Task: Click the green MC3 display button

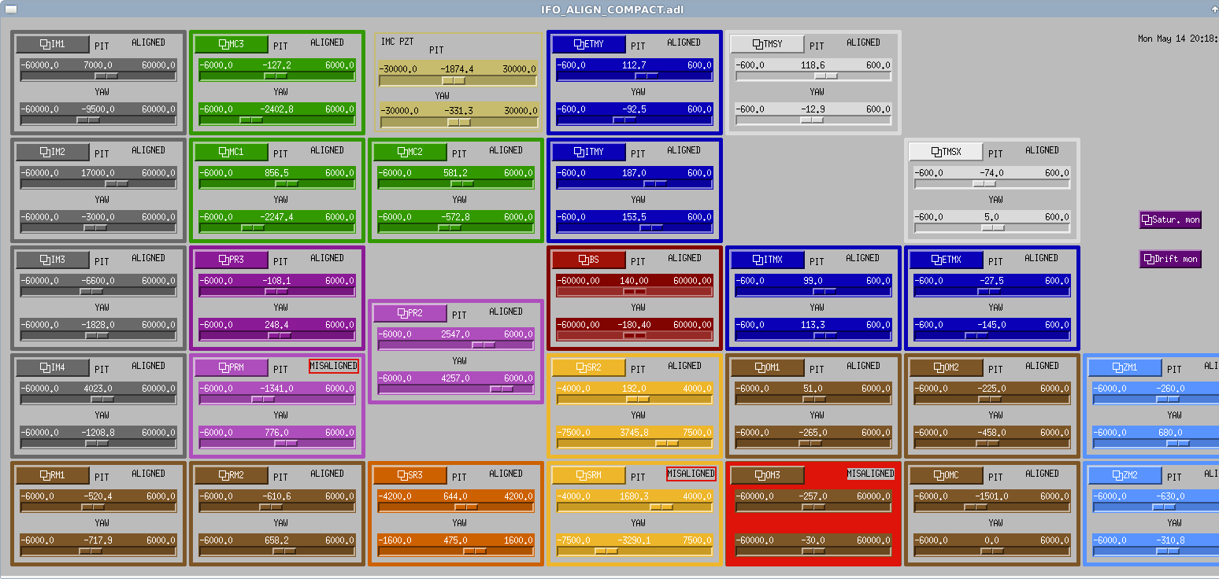Action: point(232,45)
